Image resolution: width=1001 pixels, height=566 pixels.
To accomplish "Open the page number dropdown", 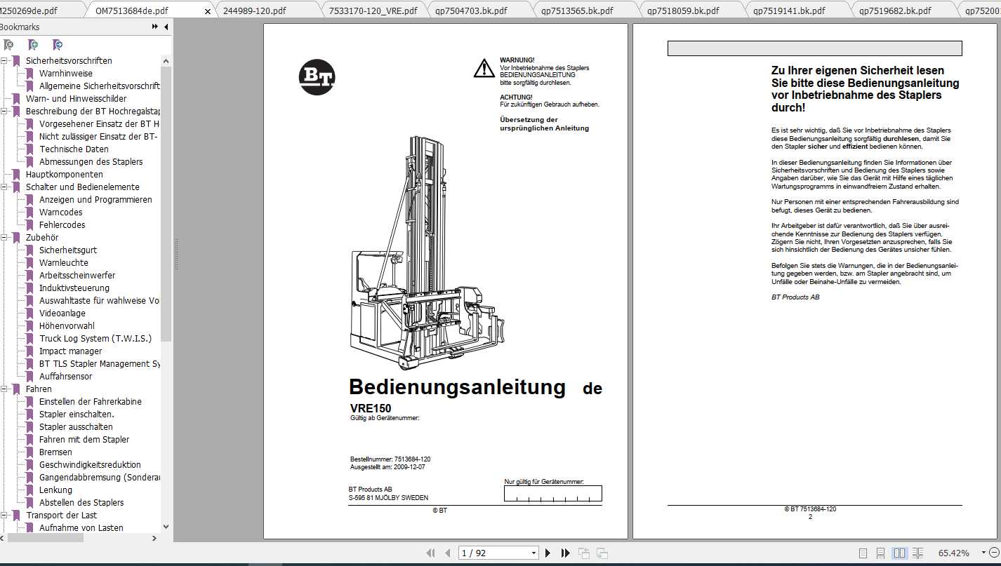I will [533, 553].
